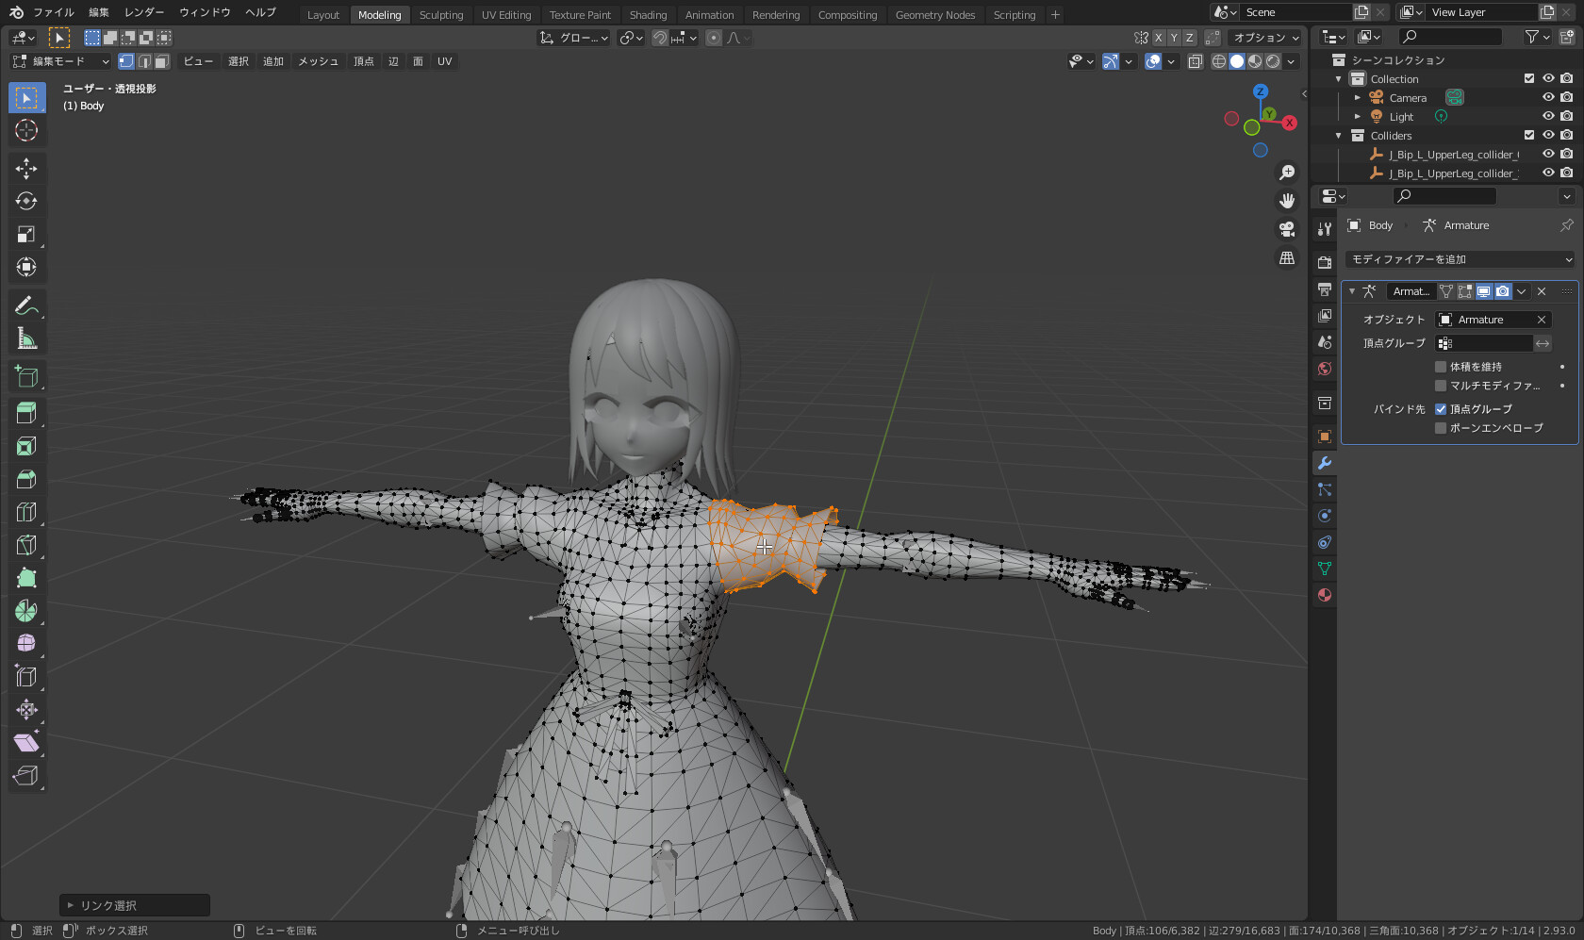The image size is (1584, 940).
Task: Invert vertex group arrows button
Action: click(1543, 343)
